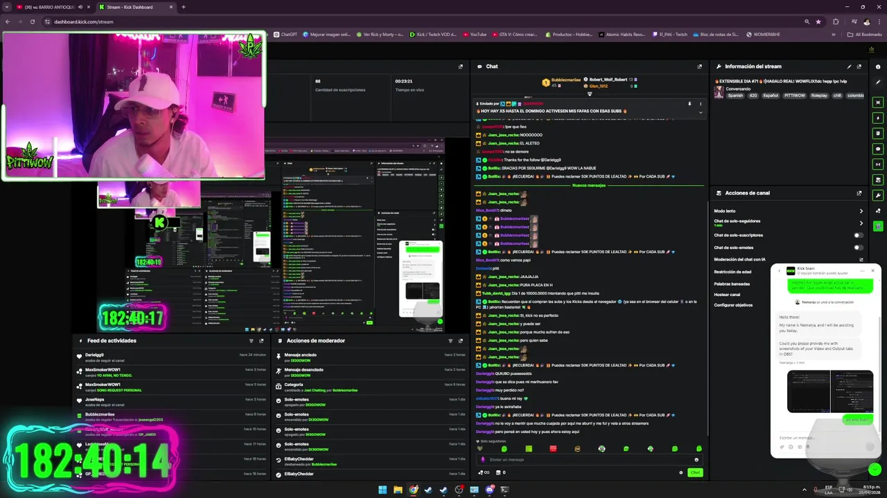Screen dimensions: 887x498
Task: Expand Modo lento options
Action: click(861, 211)
